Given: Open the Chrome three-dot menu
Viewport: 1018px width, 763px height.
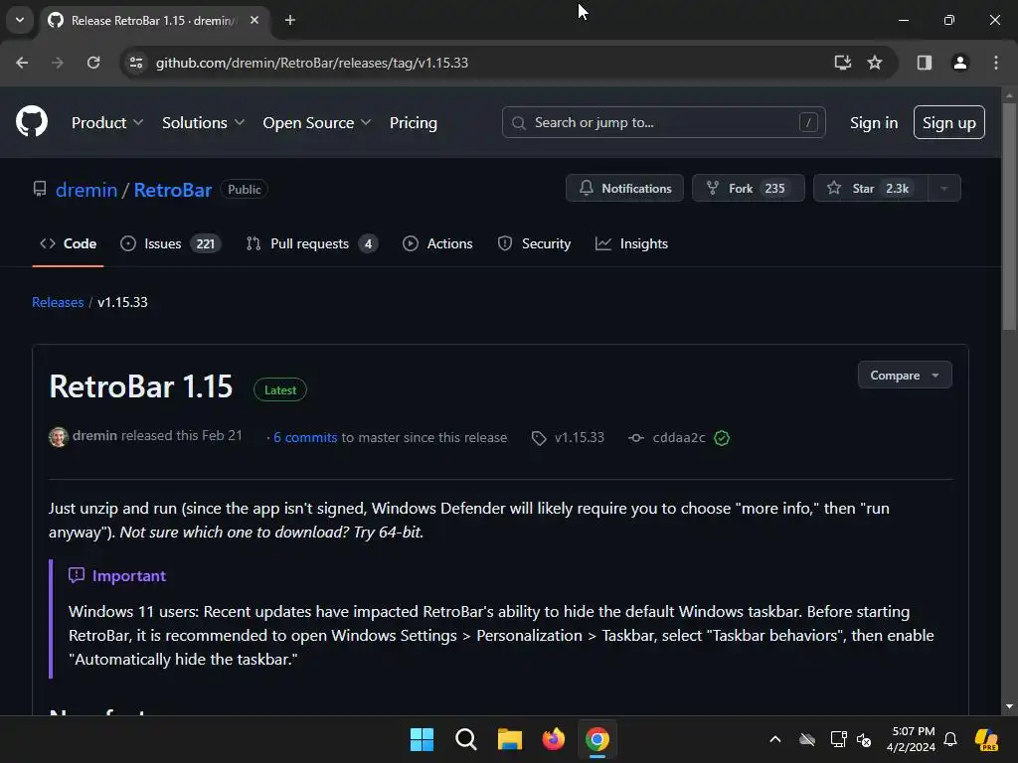Looking at the screenshot, I should [995, 63].
